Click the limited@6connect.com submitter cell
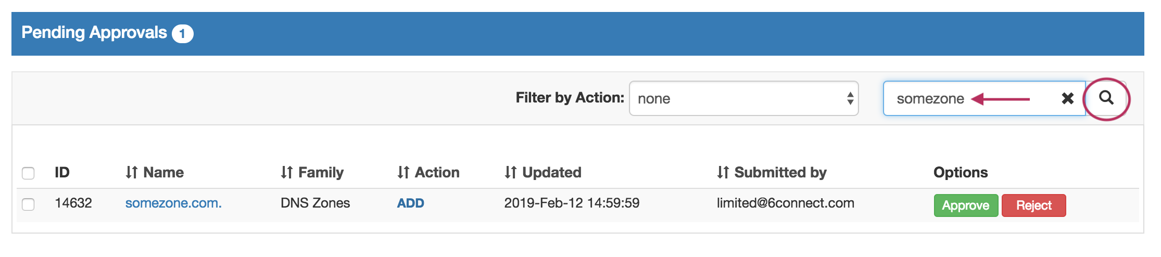This screenshot has width=1161, height=257. click(x=785, y=203)
